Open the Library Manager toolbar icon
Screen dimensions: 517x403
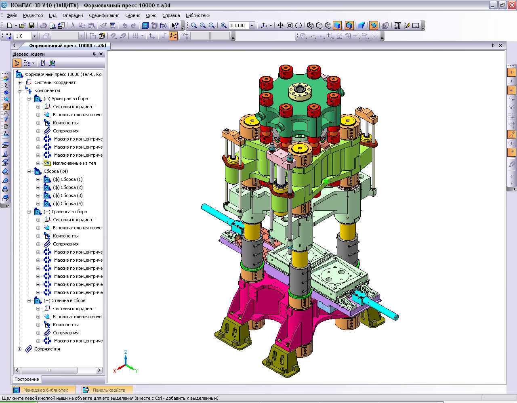pos(145,25)
